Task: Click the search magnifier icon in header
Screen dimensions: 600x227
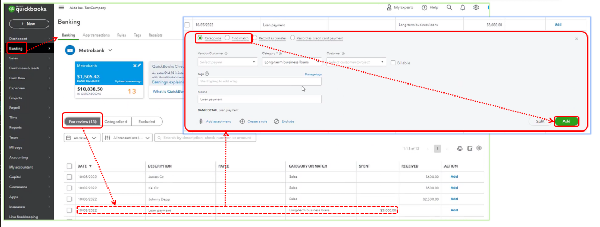Action: [x=449, y=8]
